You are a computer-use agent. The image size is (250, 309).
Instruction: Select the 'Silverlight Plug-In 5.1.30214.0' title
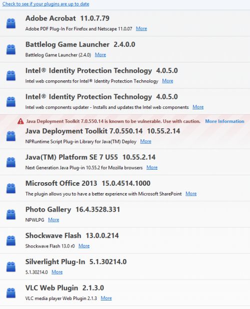(76, 262)
